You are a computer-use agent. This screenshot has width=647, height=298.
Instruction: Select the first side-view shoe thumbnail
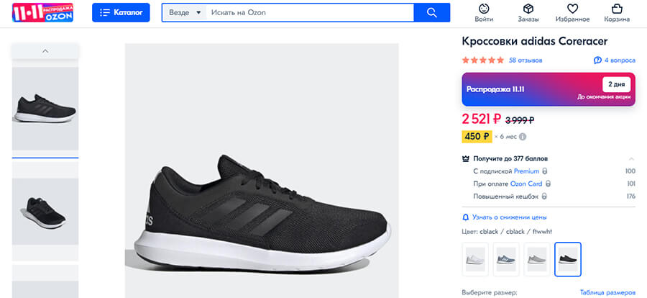point(45,109)
